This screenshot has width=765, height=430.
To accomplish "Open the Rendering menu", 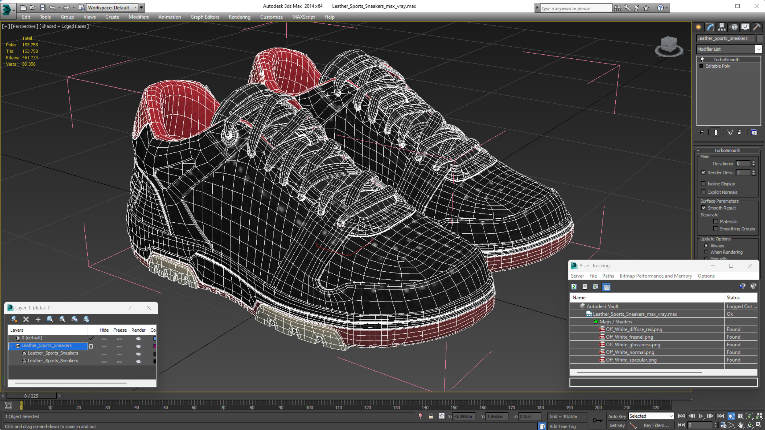I will pos(239,17).
